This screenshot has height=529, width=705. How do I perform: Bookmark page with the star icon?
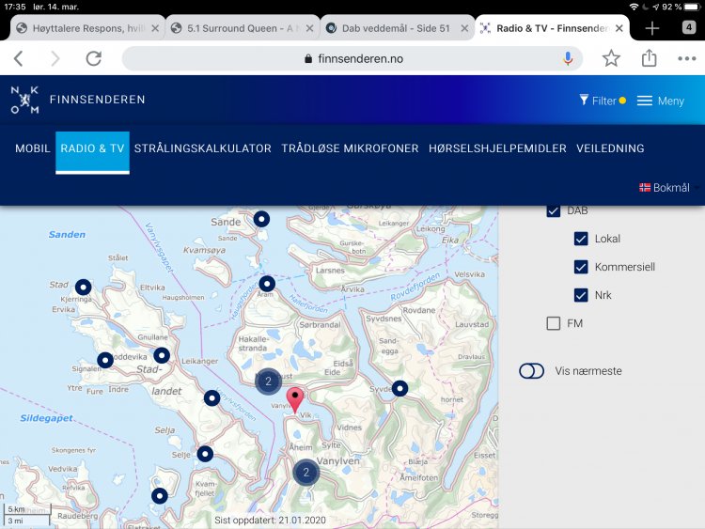611,58
